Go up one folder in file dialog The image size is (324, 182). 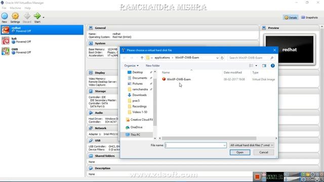tap(142, 58)
